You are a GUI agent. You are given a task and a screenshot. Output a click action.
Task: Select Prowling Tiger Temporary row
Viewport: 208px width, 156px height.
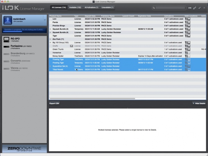point(127,63)
